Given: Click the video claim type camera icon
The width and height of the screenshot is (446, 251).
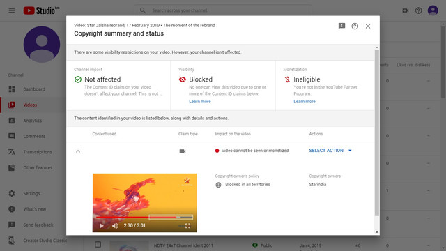Looking at the screenshot, I should pos(183,151).
